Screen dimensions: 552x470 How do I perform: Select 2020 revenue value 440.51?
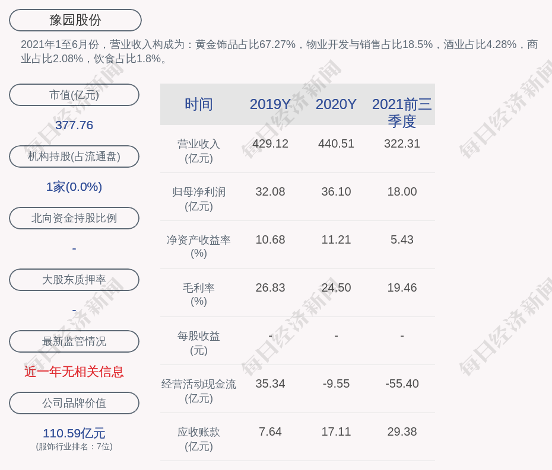point(336,144)
